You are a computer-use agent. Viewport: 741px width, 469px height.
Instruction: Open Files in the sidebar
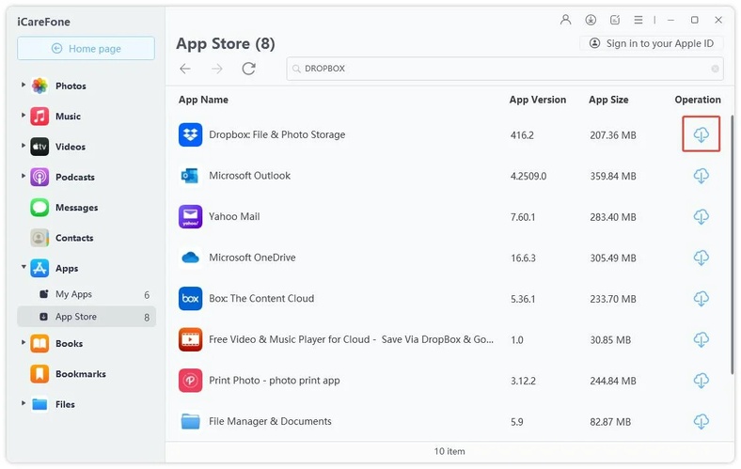[65, 405]
